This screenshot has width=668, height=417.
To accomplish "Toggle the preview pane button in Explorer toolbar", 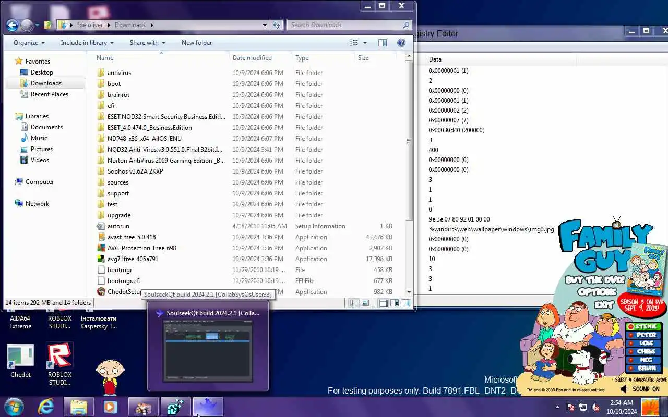I will 383,43.
